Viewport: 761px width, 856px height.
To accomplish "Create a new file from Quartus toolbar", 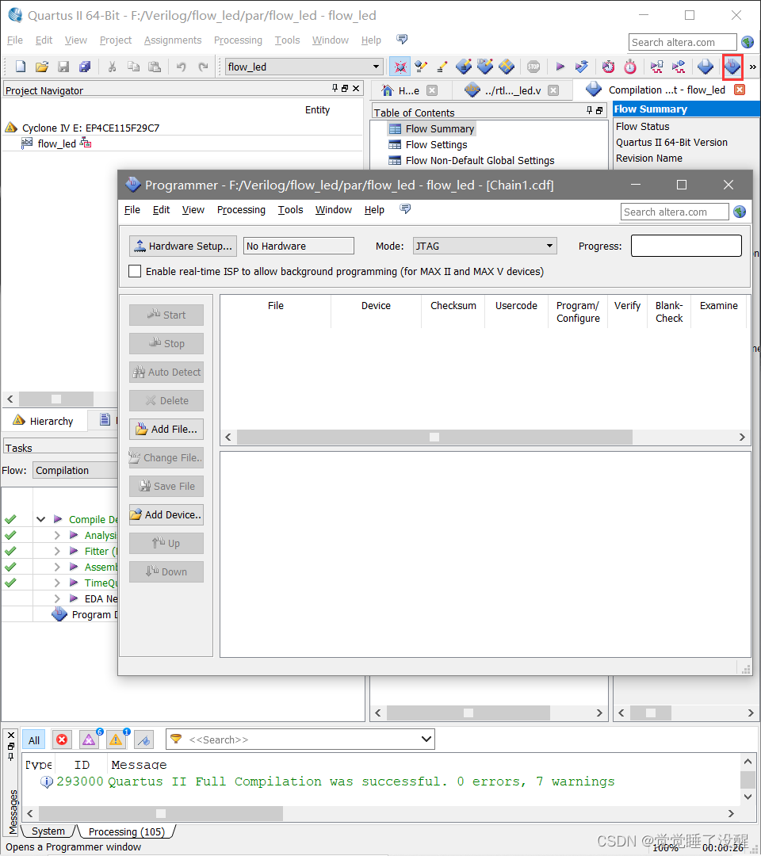I will [20, 67].
